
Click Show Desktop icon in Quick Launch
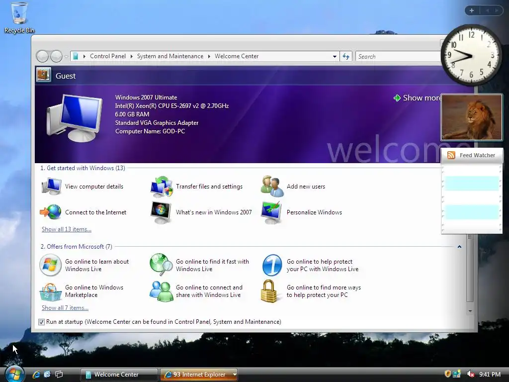tap(47, 374)
